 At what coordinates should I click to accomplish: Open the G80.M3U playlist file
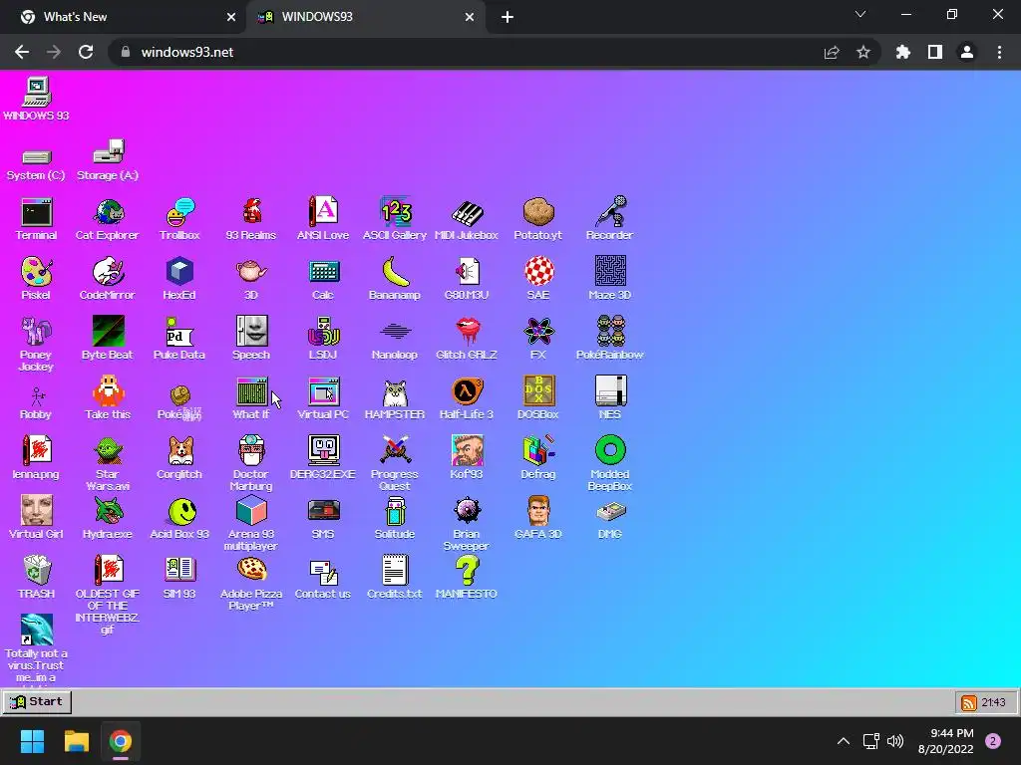pyautogui.click(x=467, y=272)
